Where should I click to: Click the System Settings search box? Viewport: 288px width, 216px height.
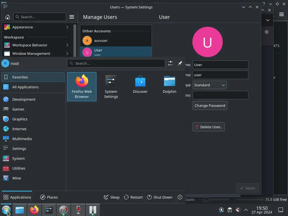[x=39, y=17]
